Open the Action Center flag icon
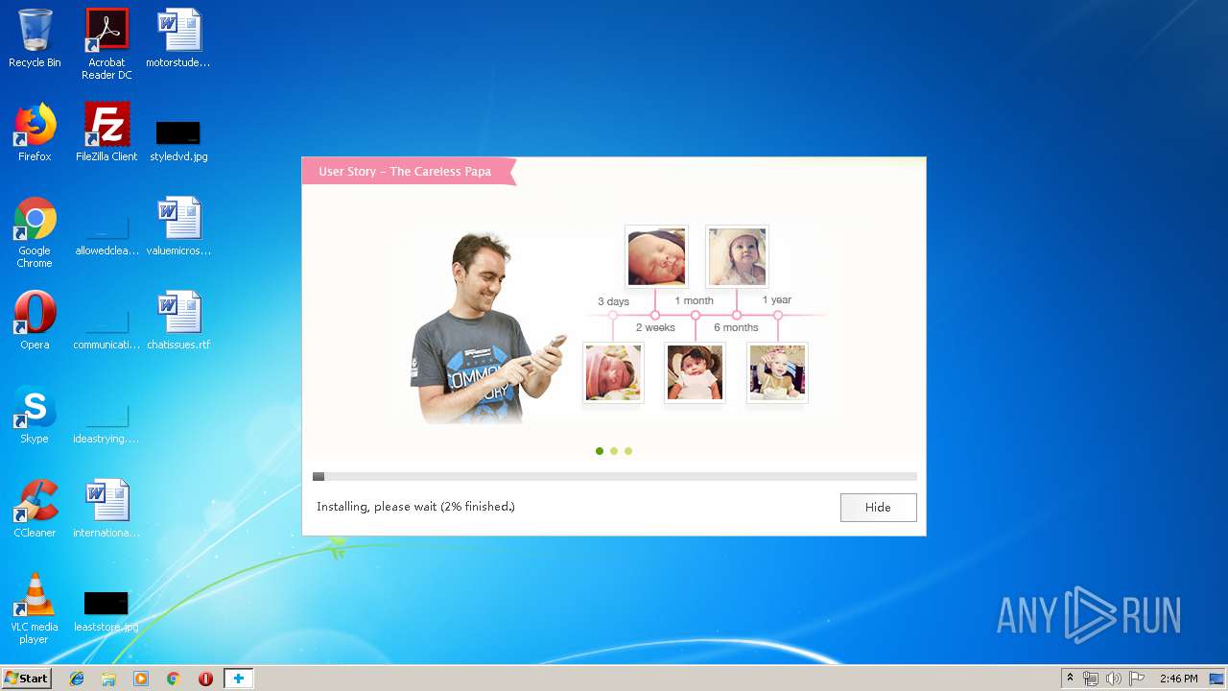 [1137, 679]
